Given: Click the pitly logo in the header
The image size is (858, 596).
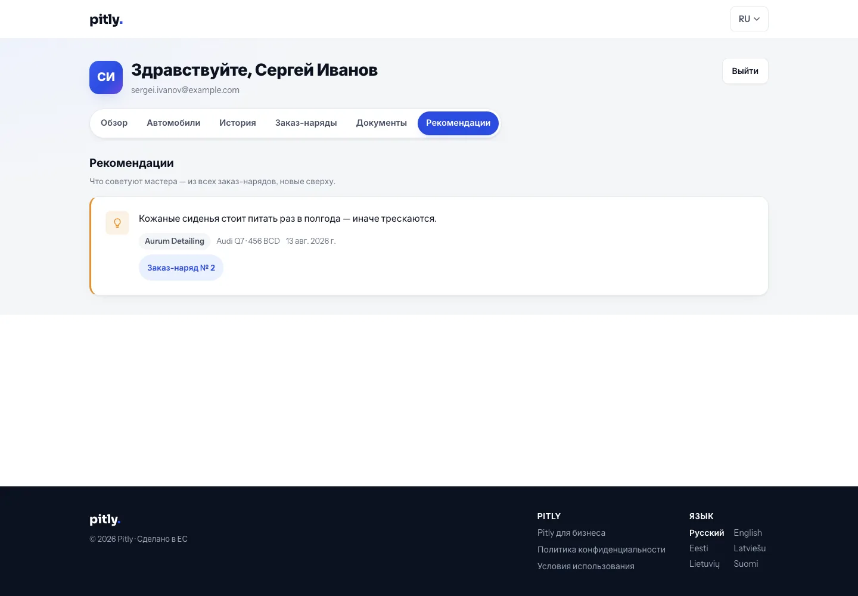Looking at the screenshot, I should coord(106,20).
